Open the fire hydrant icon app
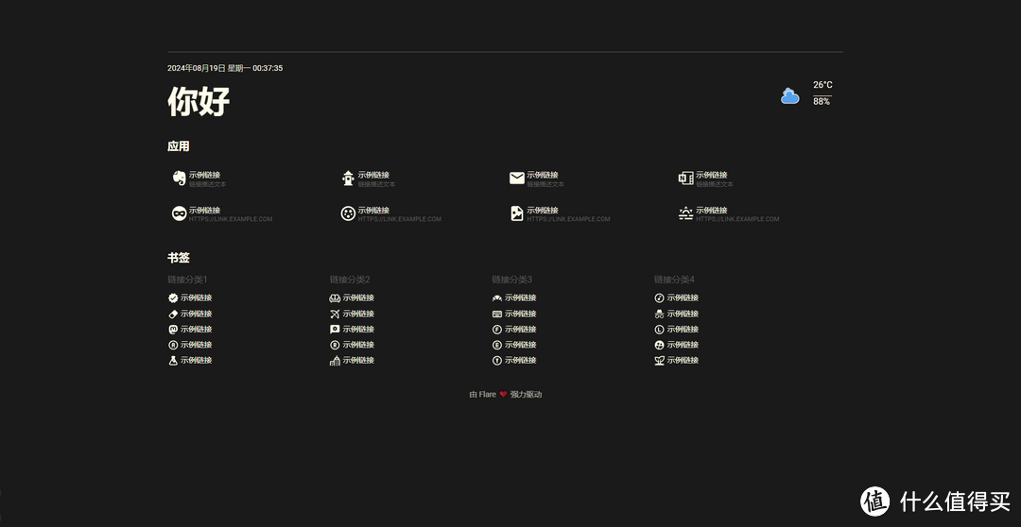 pos(348,178)
